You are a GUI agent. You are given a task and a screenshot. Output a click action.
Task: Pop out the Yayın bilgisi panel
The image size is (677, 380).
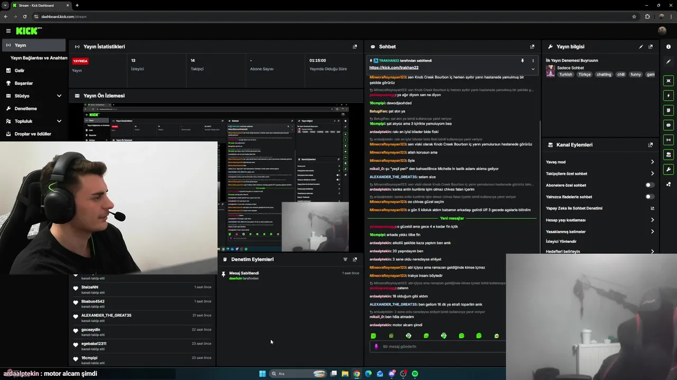(651, 46)
